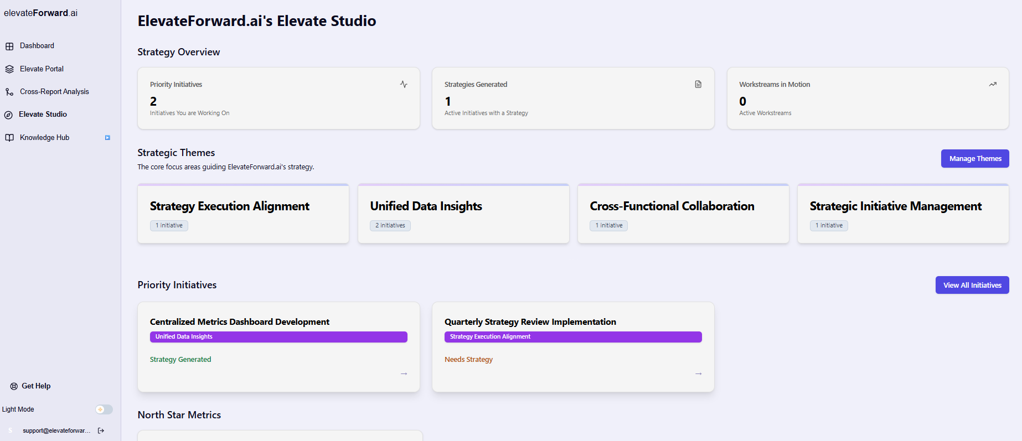The height and width of the screenshot is (441, 1022).
Task: Click the Manage Themes button
Action: pos(975,159)
